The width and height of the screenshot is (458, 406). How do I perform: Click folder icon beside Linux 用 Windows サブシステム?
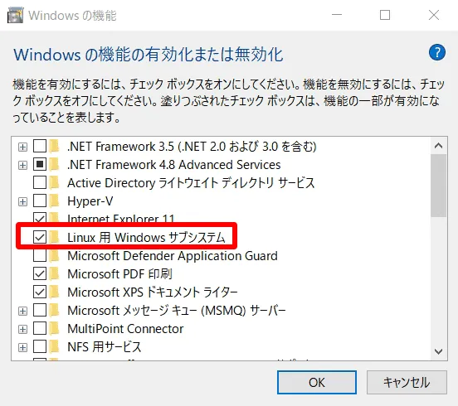[x=55, y=237]
